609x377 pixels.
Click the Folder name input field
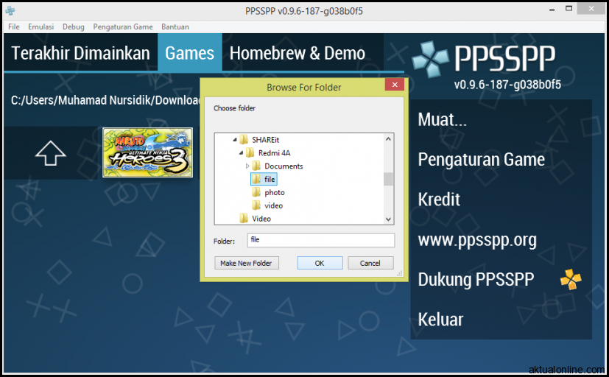(x=320, y=240)
